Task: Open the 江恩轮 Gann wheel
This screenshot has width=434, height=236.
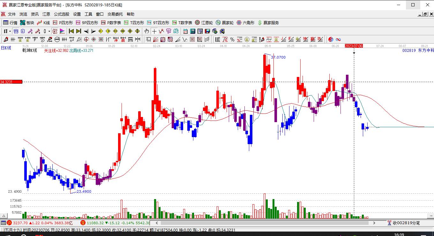Action: coord(204,23)
